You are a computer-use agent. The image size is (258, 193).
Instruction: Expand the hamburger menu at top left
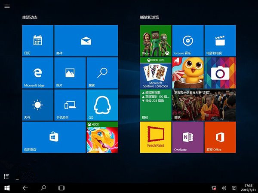tap(7, 6)
